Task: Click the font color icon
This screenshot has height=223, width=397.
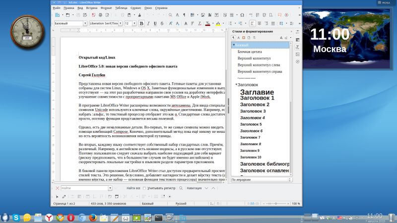Action: coord(207,23)
